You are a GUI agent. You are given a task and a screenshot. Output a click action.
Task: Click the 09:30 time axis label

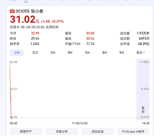(x=14, y=123)
